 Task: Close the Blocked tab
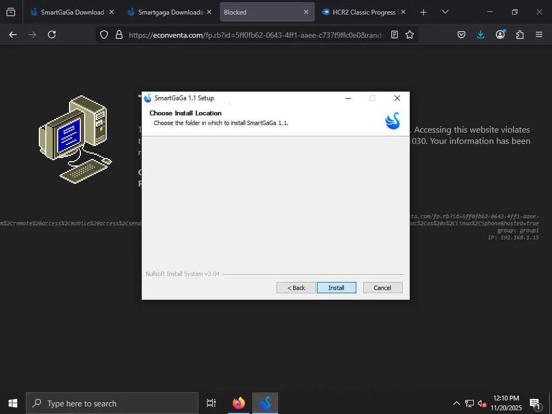306,12
